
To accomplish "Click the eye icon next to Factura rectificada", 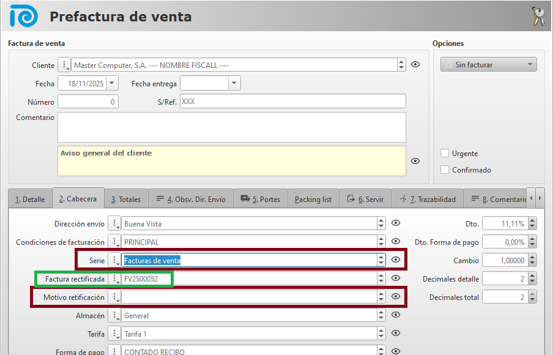I will (396, 278).
